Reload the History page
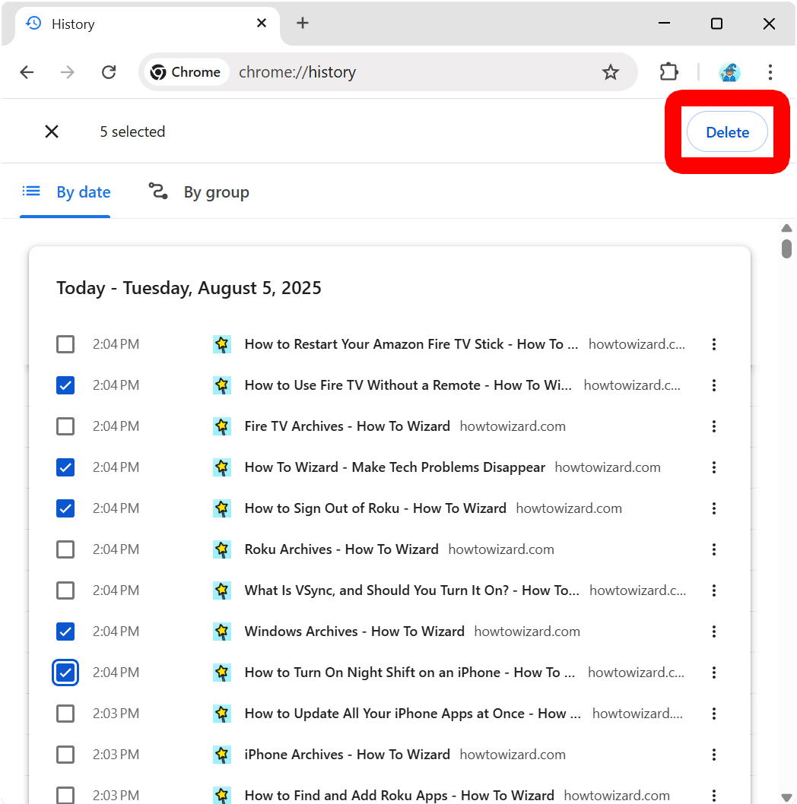Image resolution: width=797 pixels, height=804 pixels. pyautogui.click(x=109, y=71)
